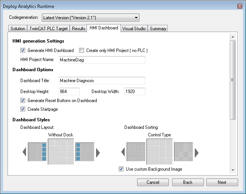Select the sorting thumbnail left of Control Type
This screenshot has height=194, width=246.
pyautogui.click(x=136, y=152)
